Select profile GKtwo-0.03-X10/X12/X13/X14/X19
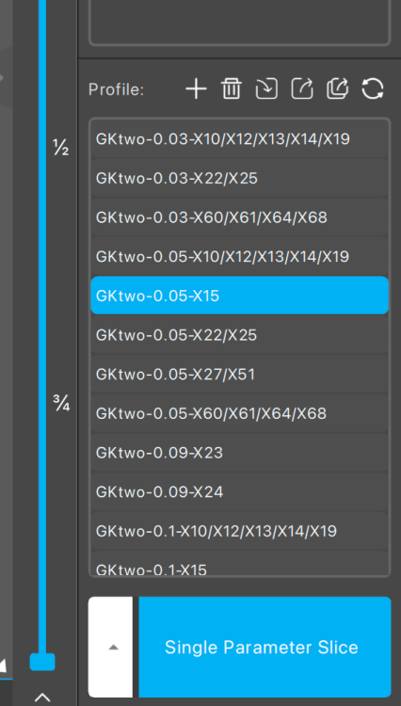This screenshot has height=706, width=401. (239, 138)
